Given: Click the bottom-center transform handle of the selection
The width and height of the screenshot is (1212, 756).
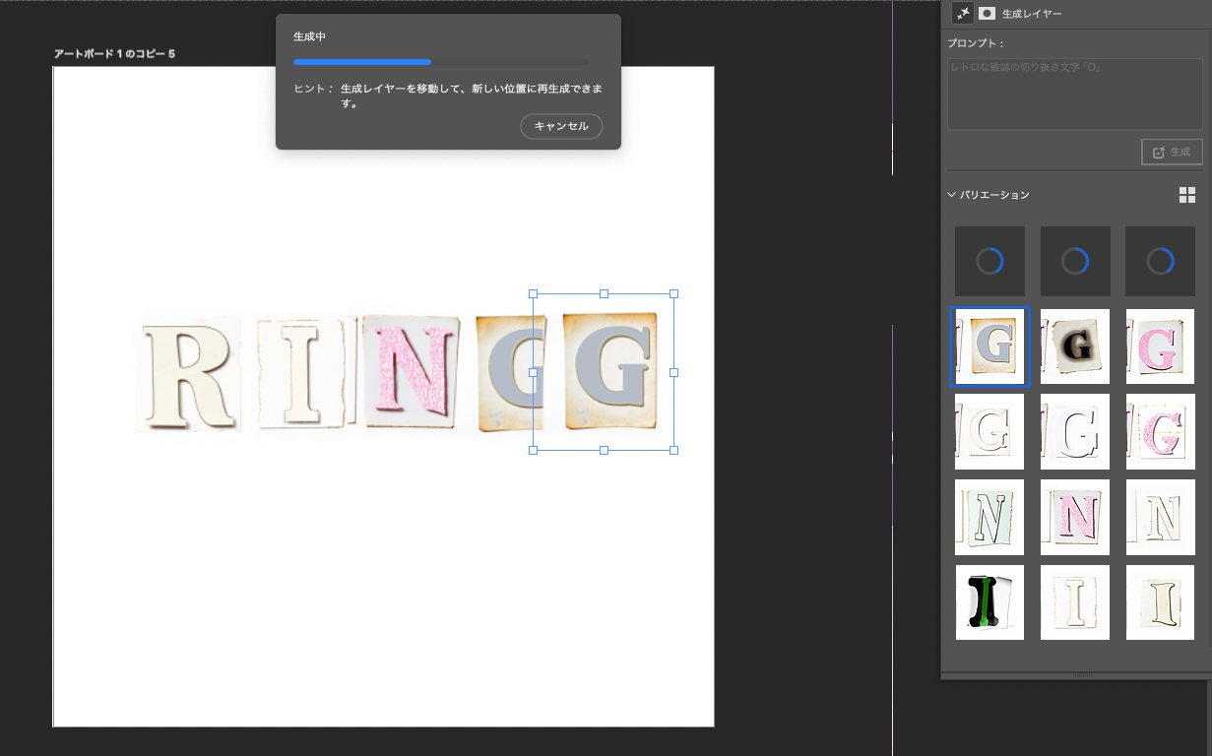Looking at the screenshot, I should point(604,450).
